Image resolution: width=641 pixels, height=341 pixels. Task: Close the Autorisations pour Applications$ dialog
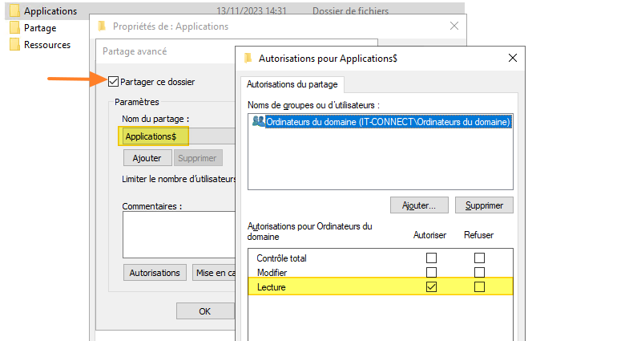pos(512,58)
